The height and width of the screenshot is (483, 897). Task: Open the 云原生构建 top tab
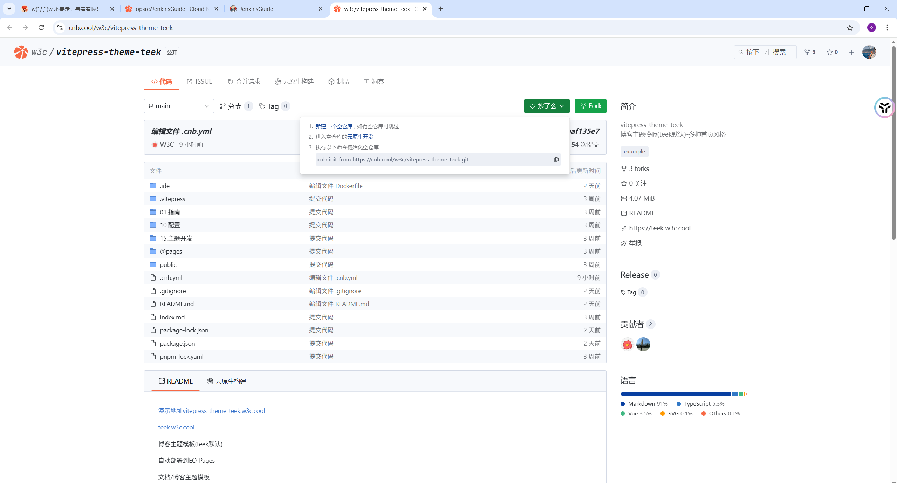(294, 82)
